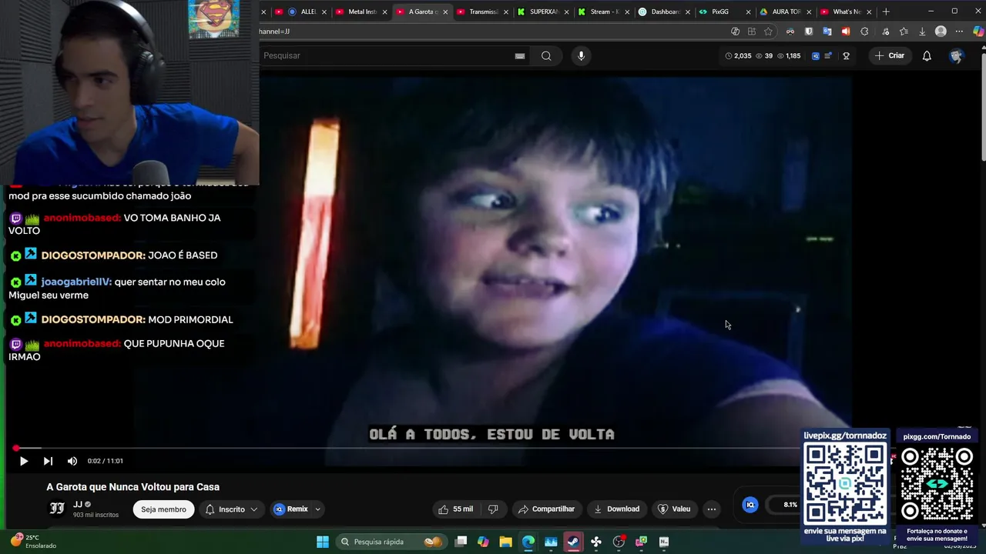The width and height of the screenshot is (986, 554).
Task: Open Steam from the taskbar
Action: tap(573, 542)
